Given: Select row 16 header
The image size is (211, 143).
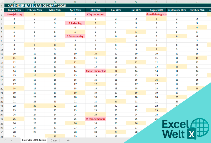Looking at the screenshot, I should click(2, 71).
